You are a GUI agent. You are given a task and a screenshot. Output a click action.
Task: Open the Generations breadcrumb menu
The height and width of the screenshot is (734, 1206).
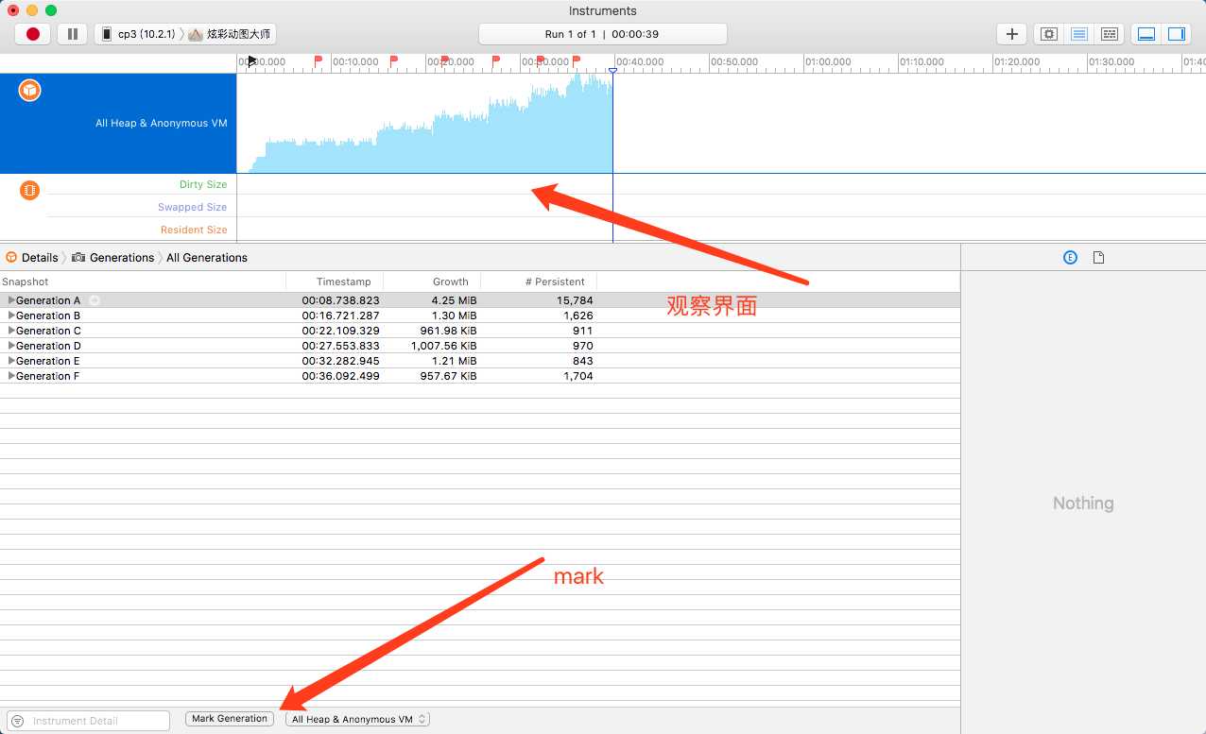pos(113,257)
